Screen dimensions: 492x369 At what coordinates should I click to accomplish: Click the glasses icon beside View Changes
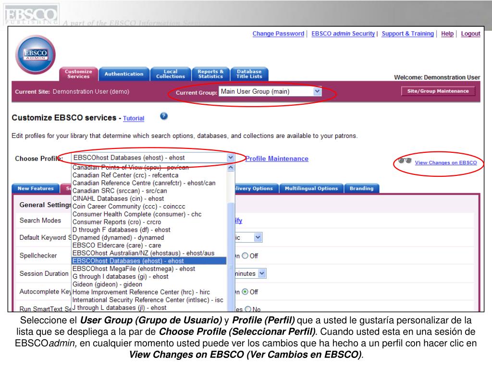pyautogui.click(x=405, y=161)
